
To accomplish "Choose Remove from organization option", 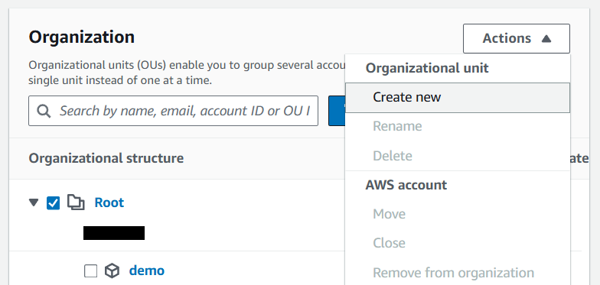I will (x=453, y=274).
